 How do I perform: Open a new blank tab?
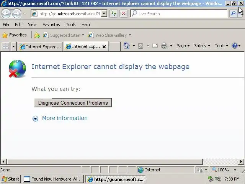coord(115,47)
